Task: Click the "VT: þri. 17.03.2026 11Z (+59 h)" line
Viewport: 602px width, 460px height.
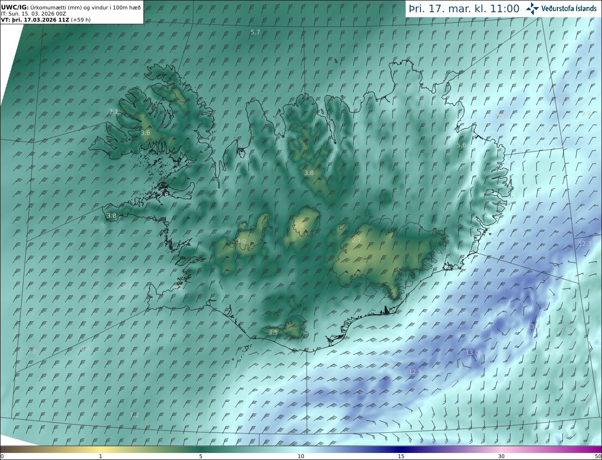Action: tap(46, 20)
